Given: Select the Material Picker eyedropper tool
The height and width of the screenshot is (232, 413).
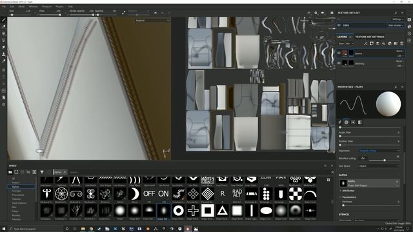Looking at the screenshot, I should click(x=3, y=61).
